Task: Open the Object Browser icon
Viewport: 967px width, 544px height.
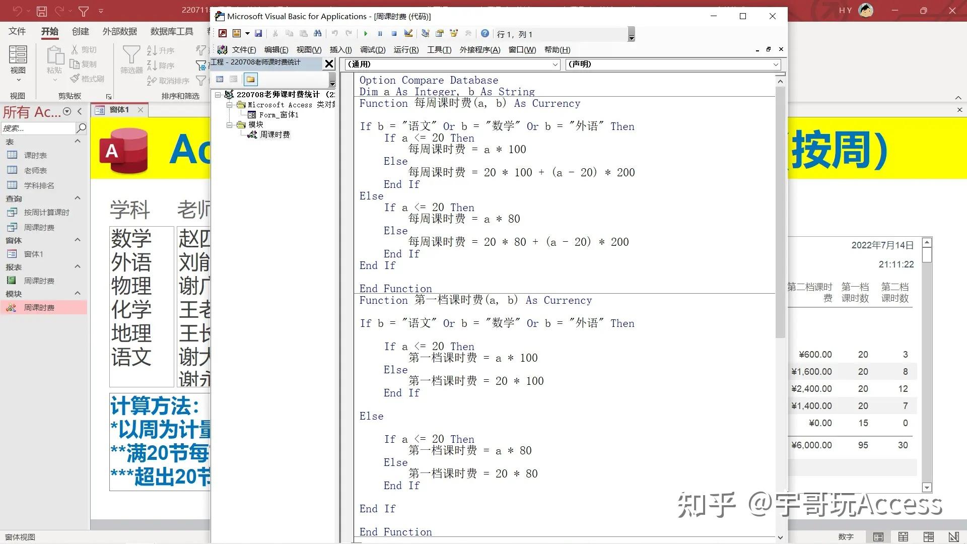Action: 454,34
